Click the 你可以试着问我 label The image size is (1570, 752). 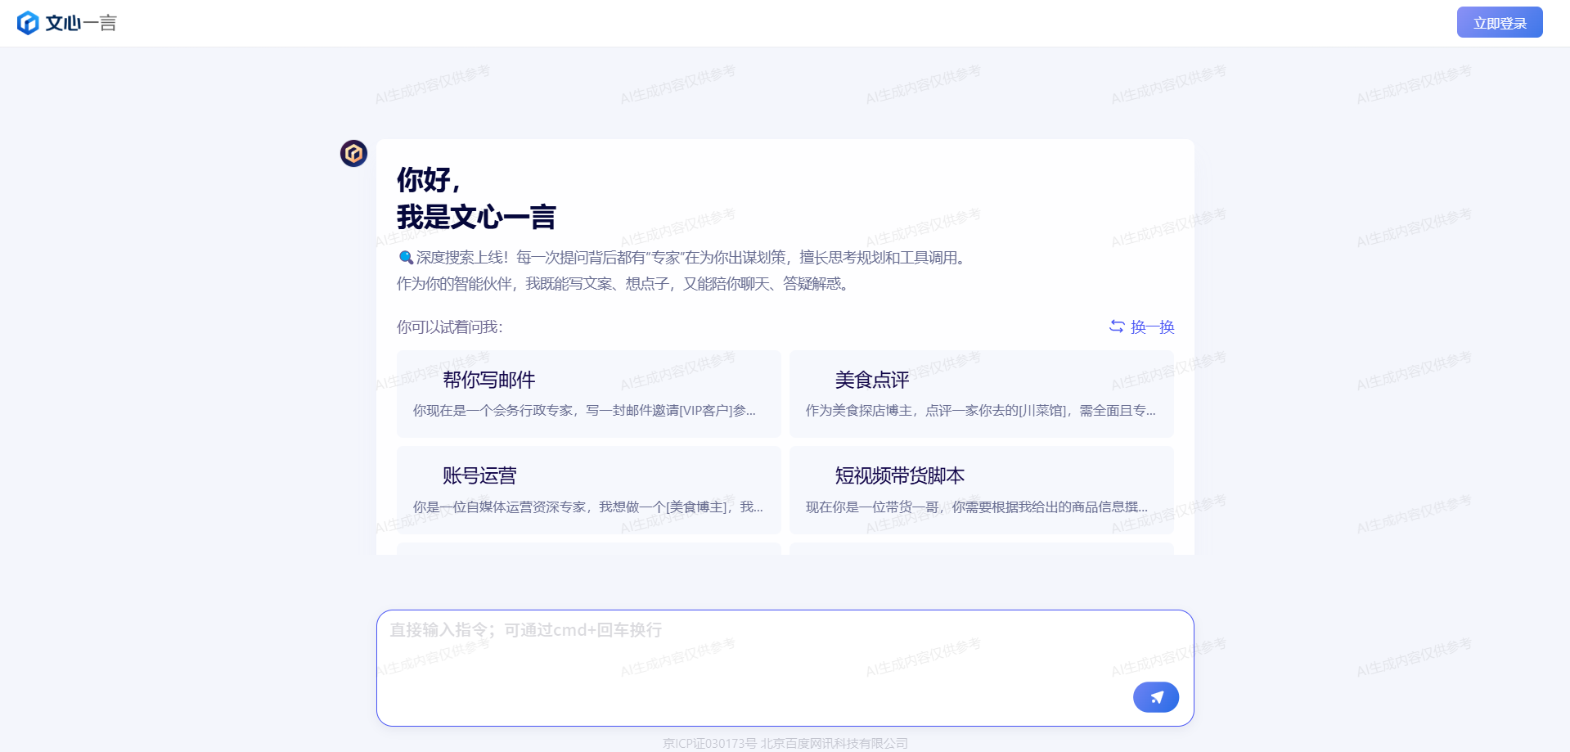coord(449,327)
